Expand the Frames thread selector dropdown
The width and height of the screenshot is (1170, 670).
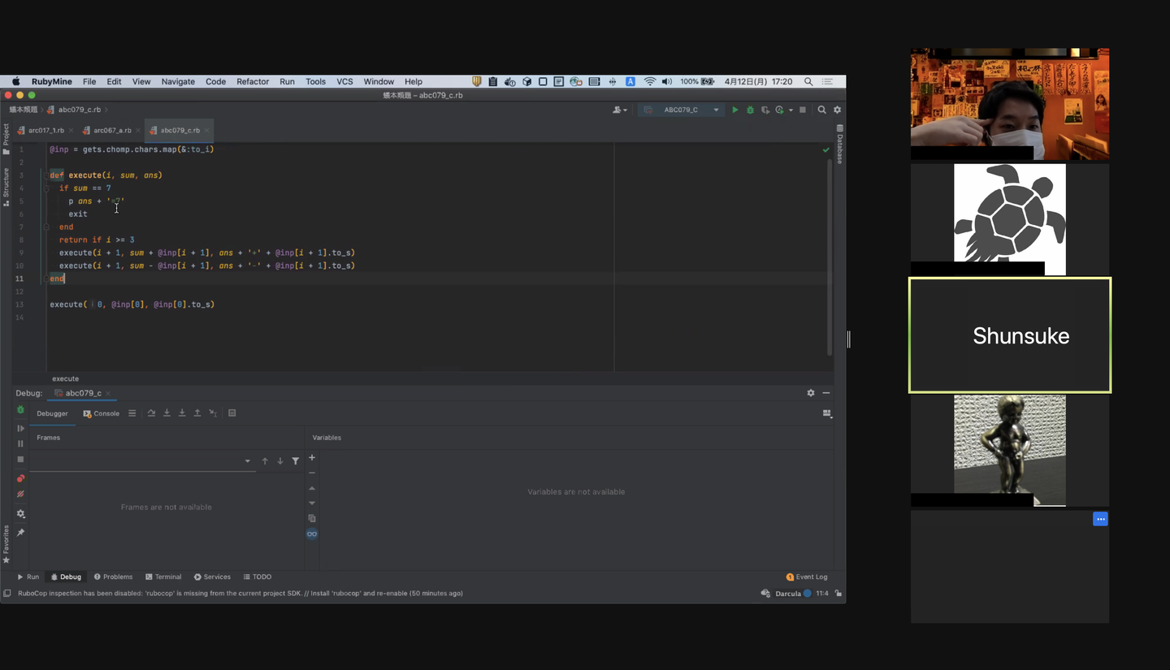pyautogui.click(x=247, y=461)
